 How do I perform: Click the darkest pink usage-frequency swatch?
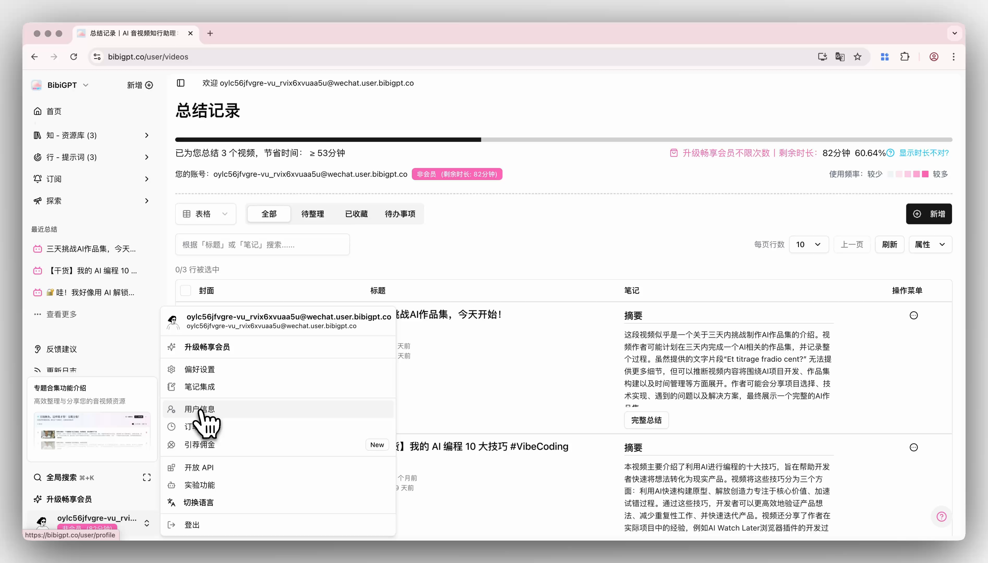pos(925,174)
